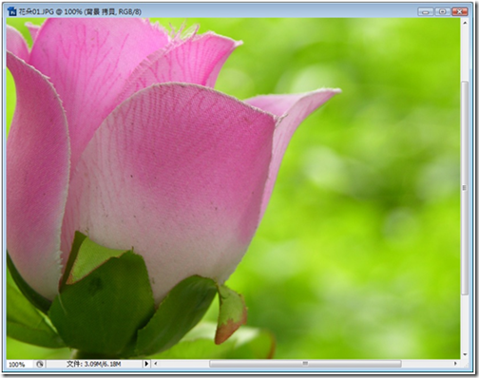Click the zoom percentage field showing 100%
The width and height of the screenshot is (479, 378).
(x=19, y=365)
